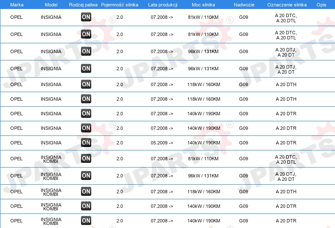This screenshot has height=228, width=335.
Task: Click ON fuel icon for Insignia Kombi 81kW row
Action: click(x=86, y=158)
